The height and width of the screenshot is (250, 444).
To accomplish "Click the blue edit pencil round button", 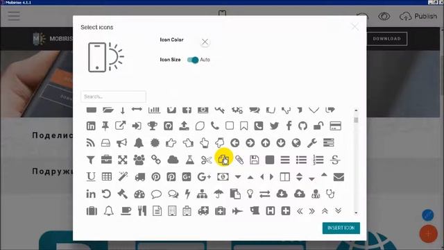I will pos(428,215).
